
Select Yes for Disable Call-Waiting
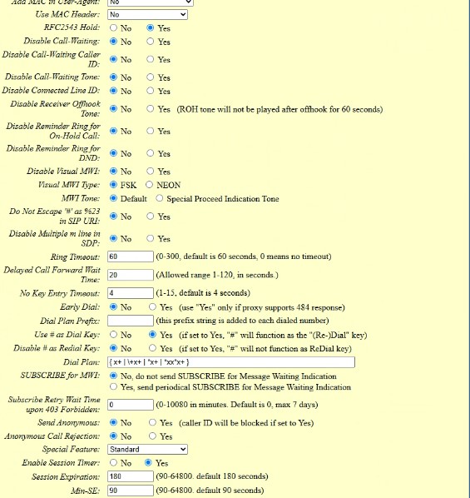(x=150, y=42)
